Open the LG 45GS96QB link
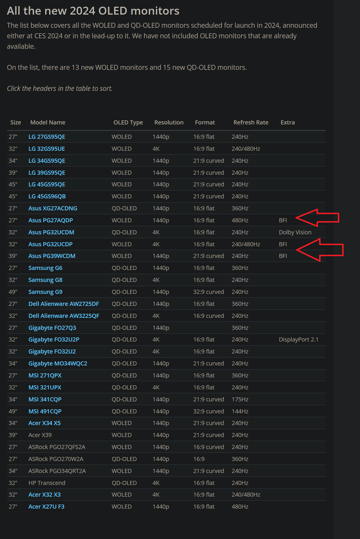Image resolution: width=360 pixels, height=539 pixels. (x=47, y=196)
